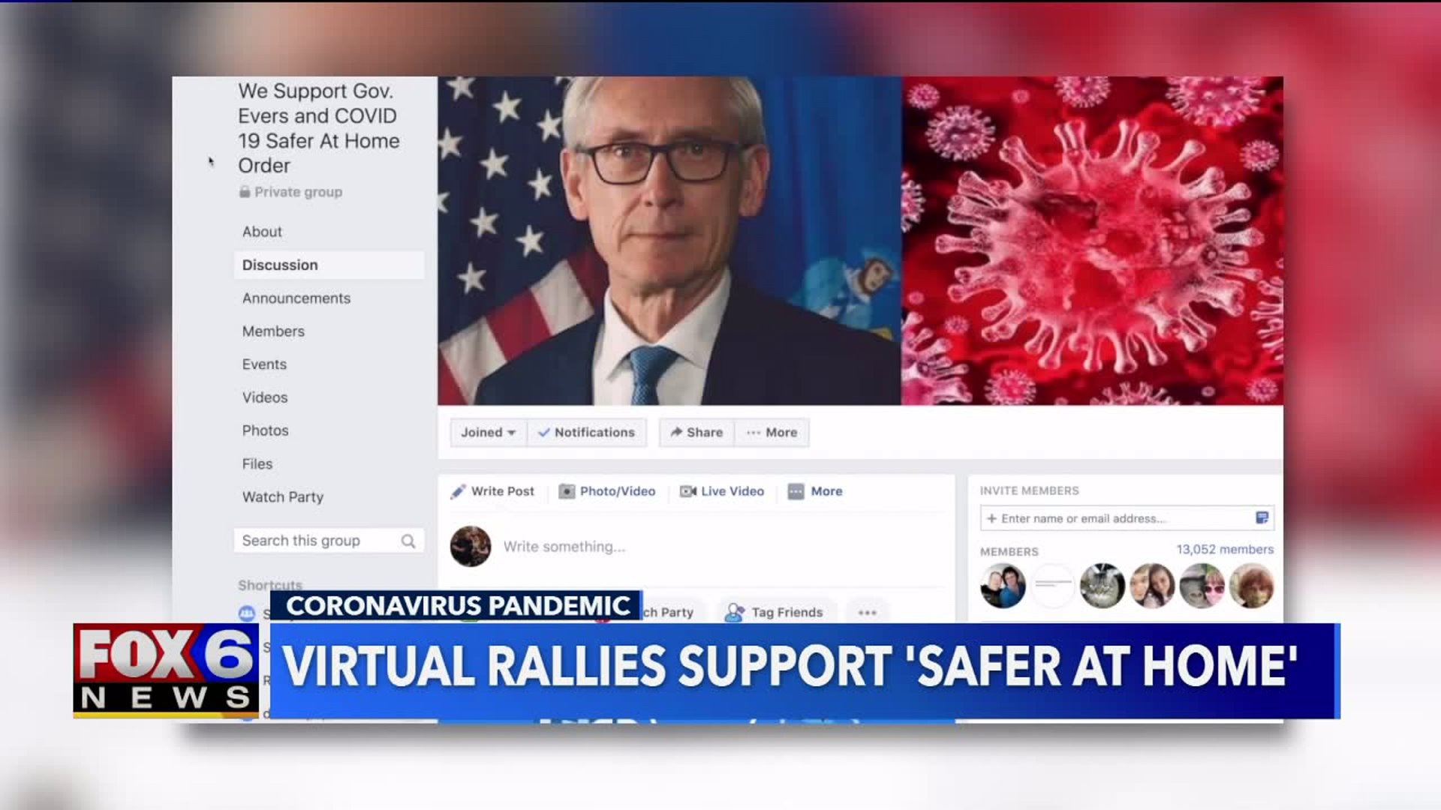The width and height of the screenshot is (1441, 810).
Task: Open the Watch Party sidebar item
Action: coord(283,497)
